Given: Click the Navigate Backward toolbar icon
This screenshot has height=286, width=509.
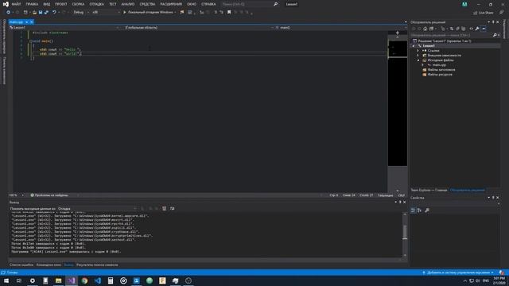Looking at the screenshot, I should [9, 13].
